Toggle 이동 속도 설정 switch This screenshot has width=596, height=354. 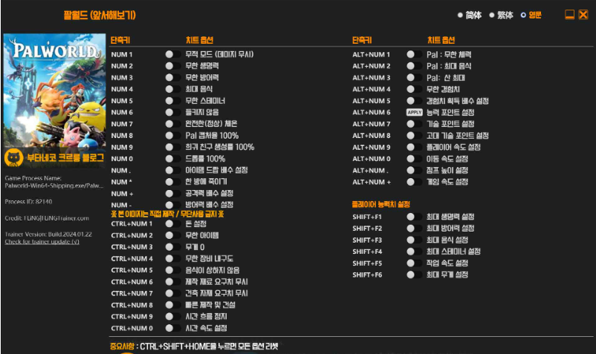click(x=415, y=159)
